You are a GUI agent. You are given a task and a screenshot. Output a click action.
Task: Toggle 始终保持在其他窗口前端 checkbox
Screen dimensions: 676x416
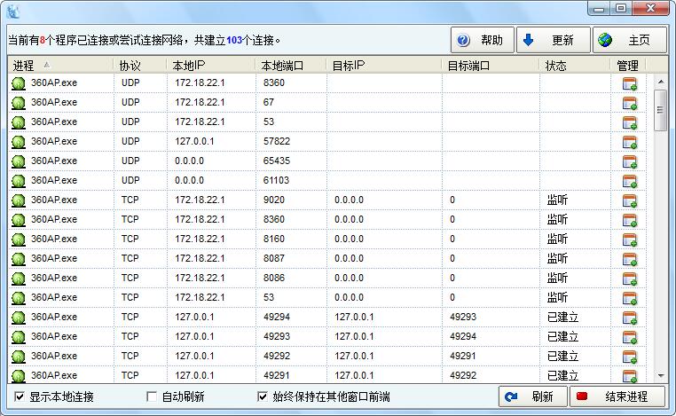click(262, 396)
